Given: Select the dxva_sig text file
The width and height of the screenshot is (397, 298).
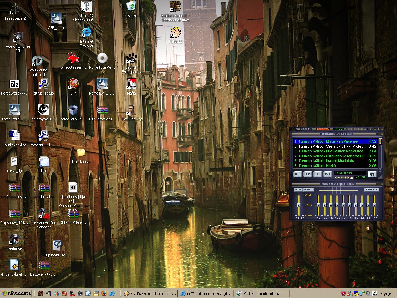Looking at the screenshot, I should pyautogui.click(x=14, y=165).
